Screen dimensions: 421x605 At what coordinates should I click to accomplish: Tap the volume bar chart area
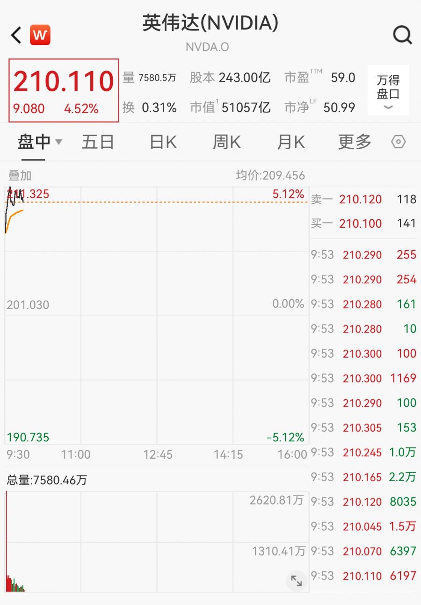tap(157, 542)
